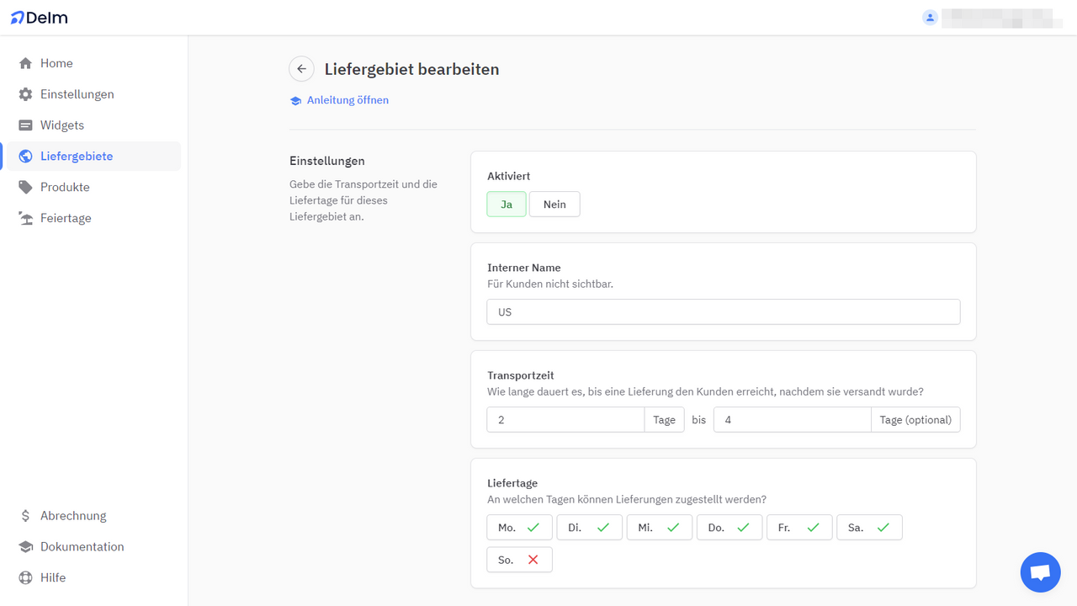Screen dimensions: 1077x606
Task: Click the Dokumentation graduation cap icon
Action: 25,547
